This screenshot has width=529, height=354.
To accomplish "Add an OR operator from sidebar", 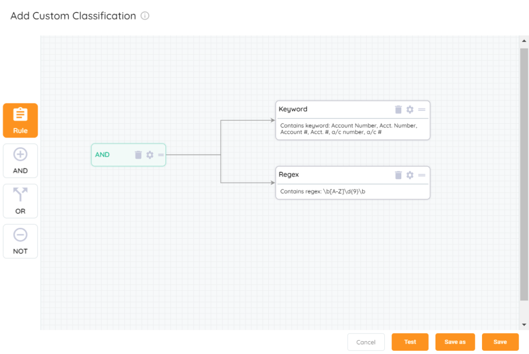I will pos(20,201).
